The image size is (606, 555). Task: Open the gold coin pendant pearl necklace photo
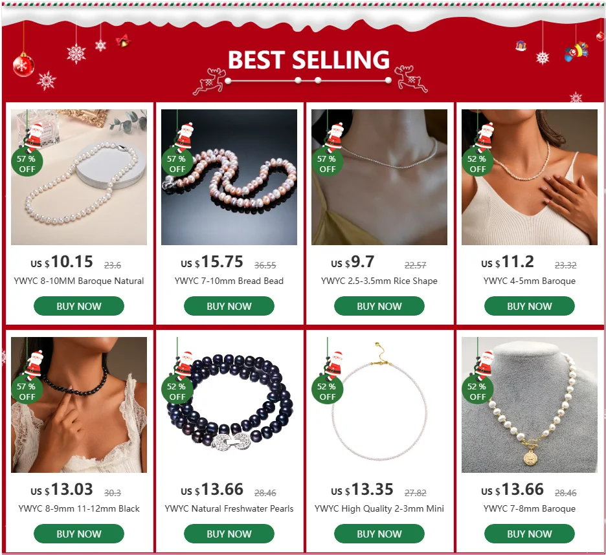(530, 405)
